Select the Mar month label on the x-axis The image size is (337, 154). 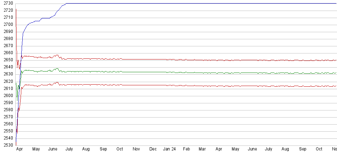click(203, 149)
